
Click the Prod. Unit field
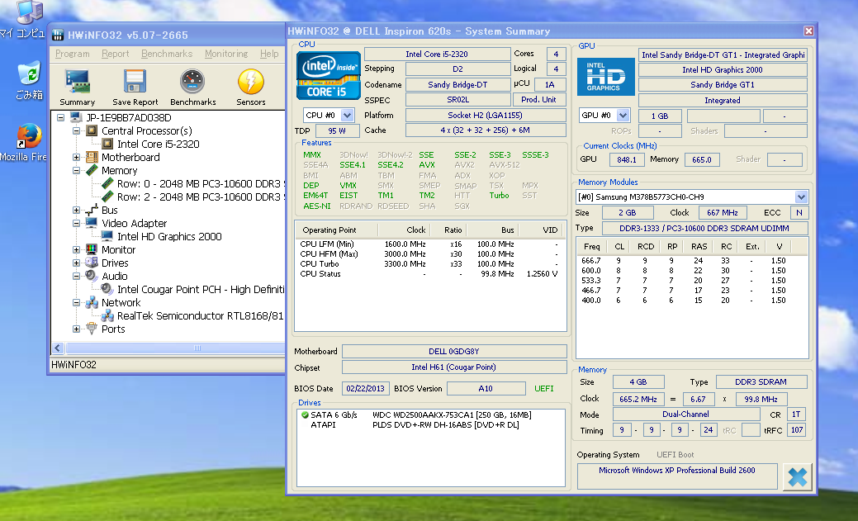(x=539, y=100)
